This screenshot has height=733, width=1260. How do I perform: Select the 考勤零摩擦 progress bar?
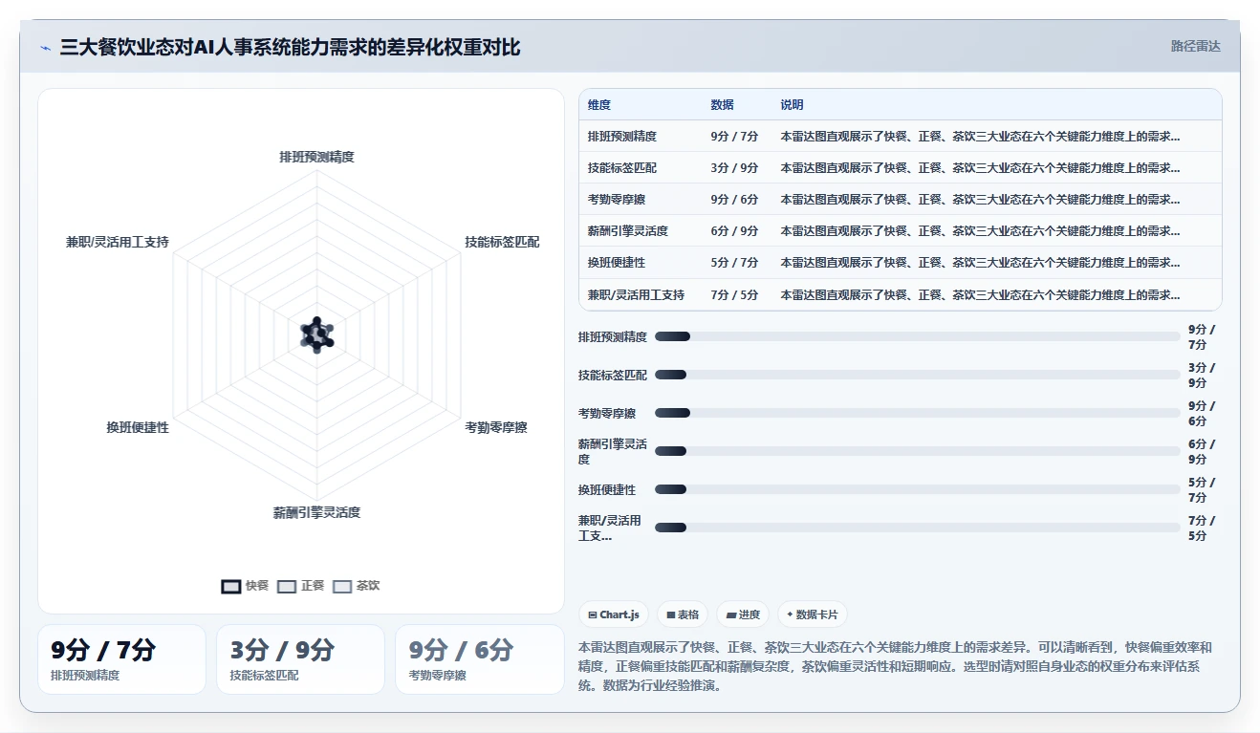point(918,413)
